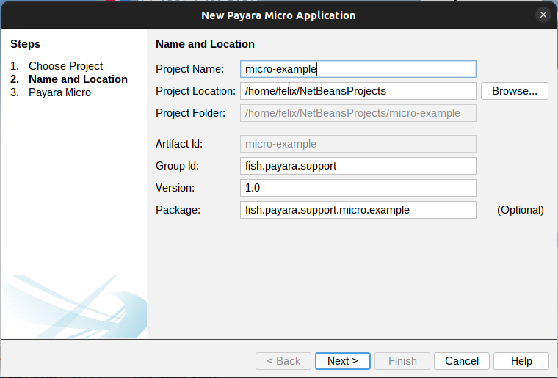Open Help for this wizard
The width and height of the screenshot is (558, 378).
coord(521,361)
